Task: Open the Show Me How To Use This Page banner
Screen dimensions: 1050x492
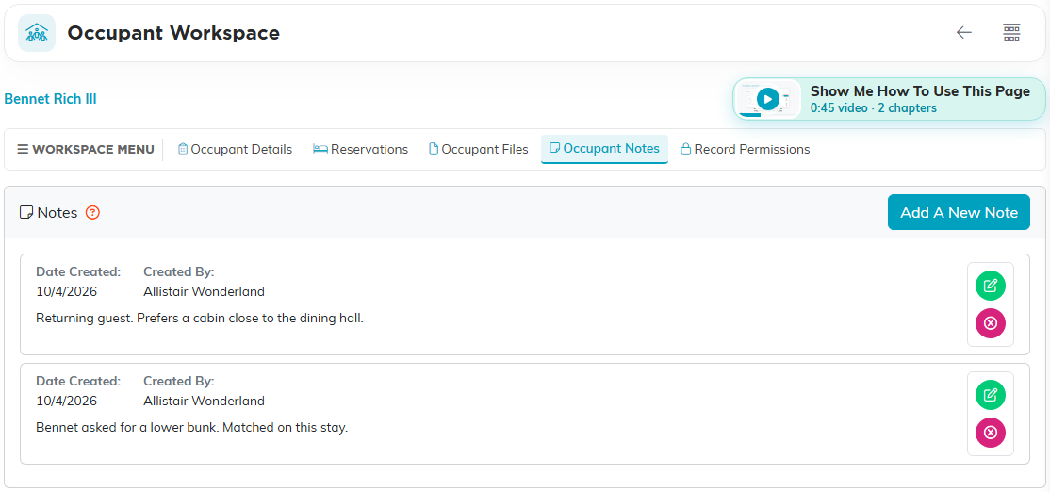Action: (x=890, y=99)
